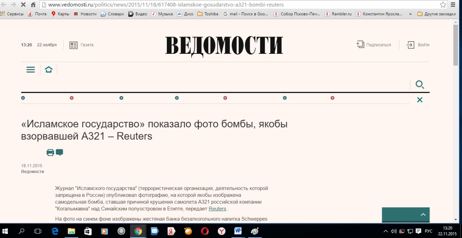The image size is (462, 238).
Task: Open article comments bubble icon
Action: click(x=60, y=152)
